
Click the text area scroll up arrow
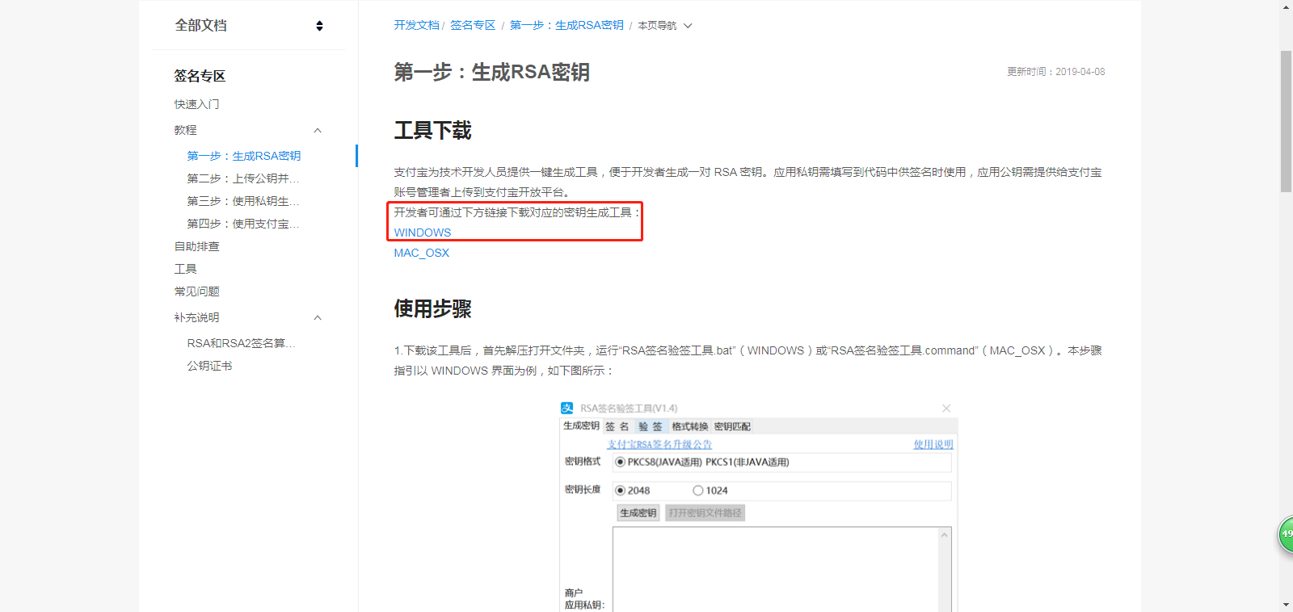pyautogui.click(x=945, y=535)
